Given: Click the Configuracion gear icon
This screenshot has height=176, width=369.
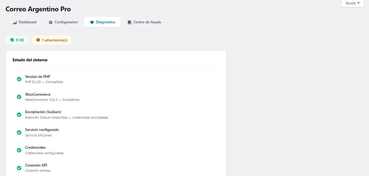Looking at the screenshot, I should click(51, 22).
